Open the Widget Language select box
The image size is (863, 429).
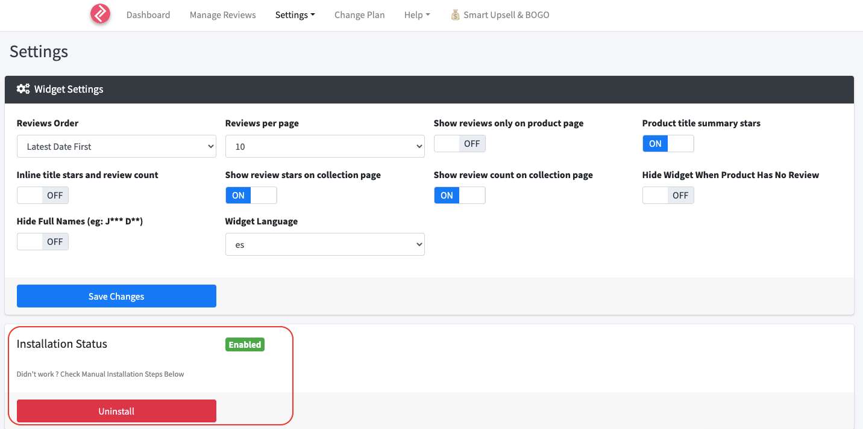325,245
